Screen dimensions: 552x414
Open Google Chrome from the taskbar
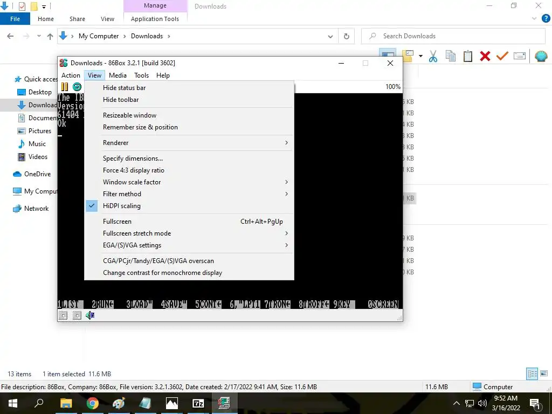click(93, 403)
